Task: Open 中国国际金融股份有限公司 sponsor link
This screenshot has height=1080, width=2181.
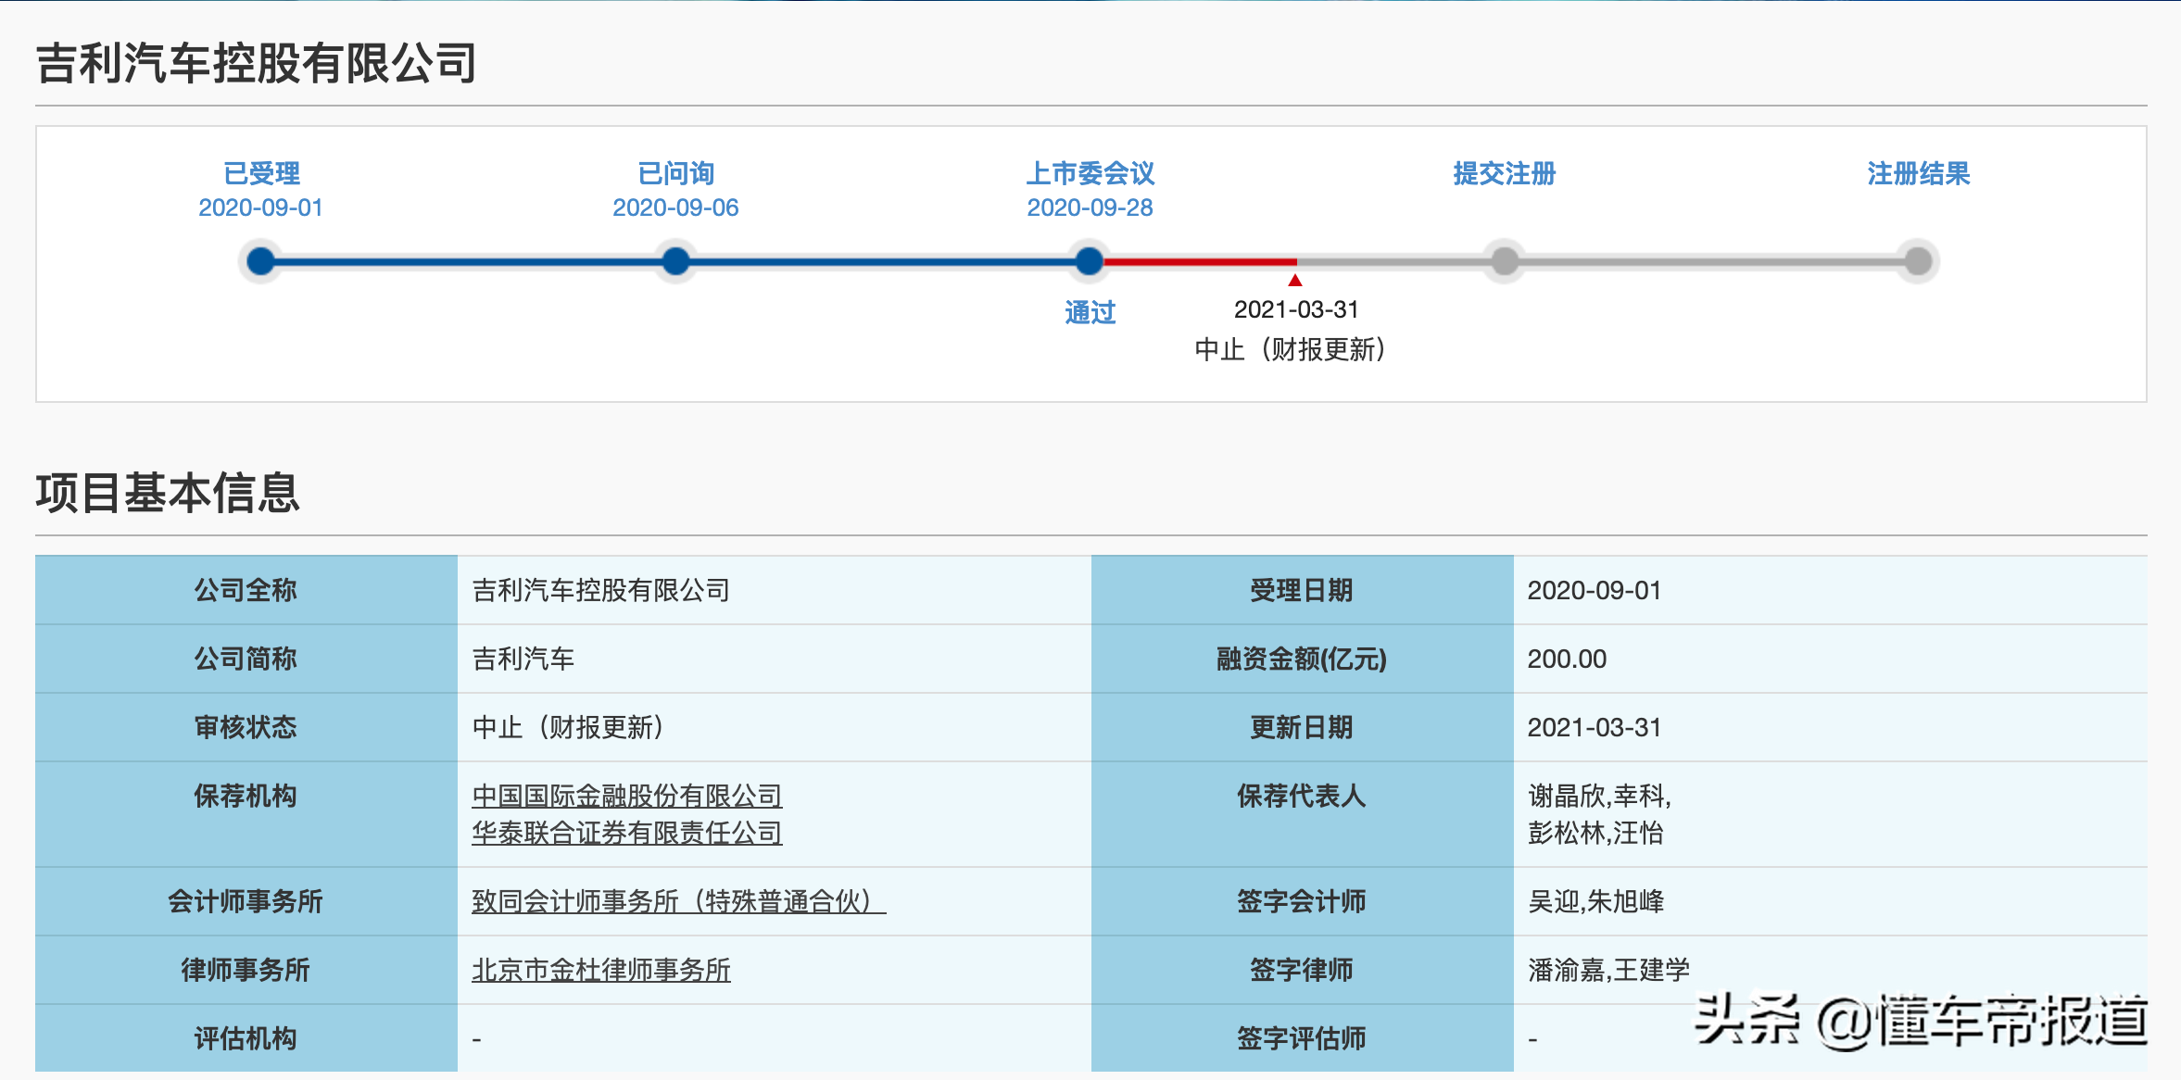Action: pos(627,796)
